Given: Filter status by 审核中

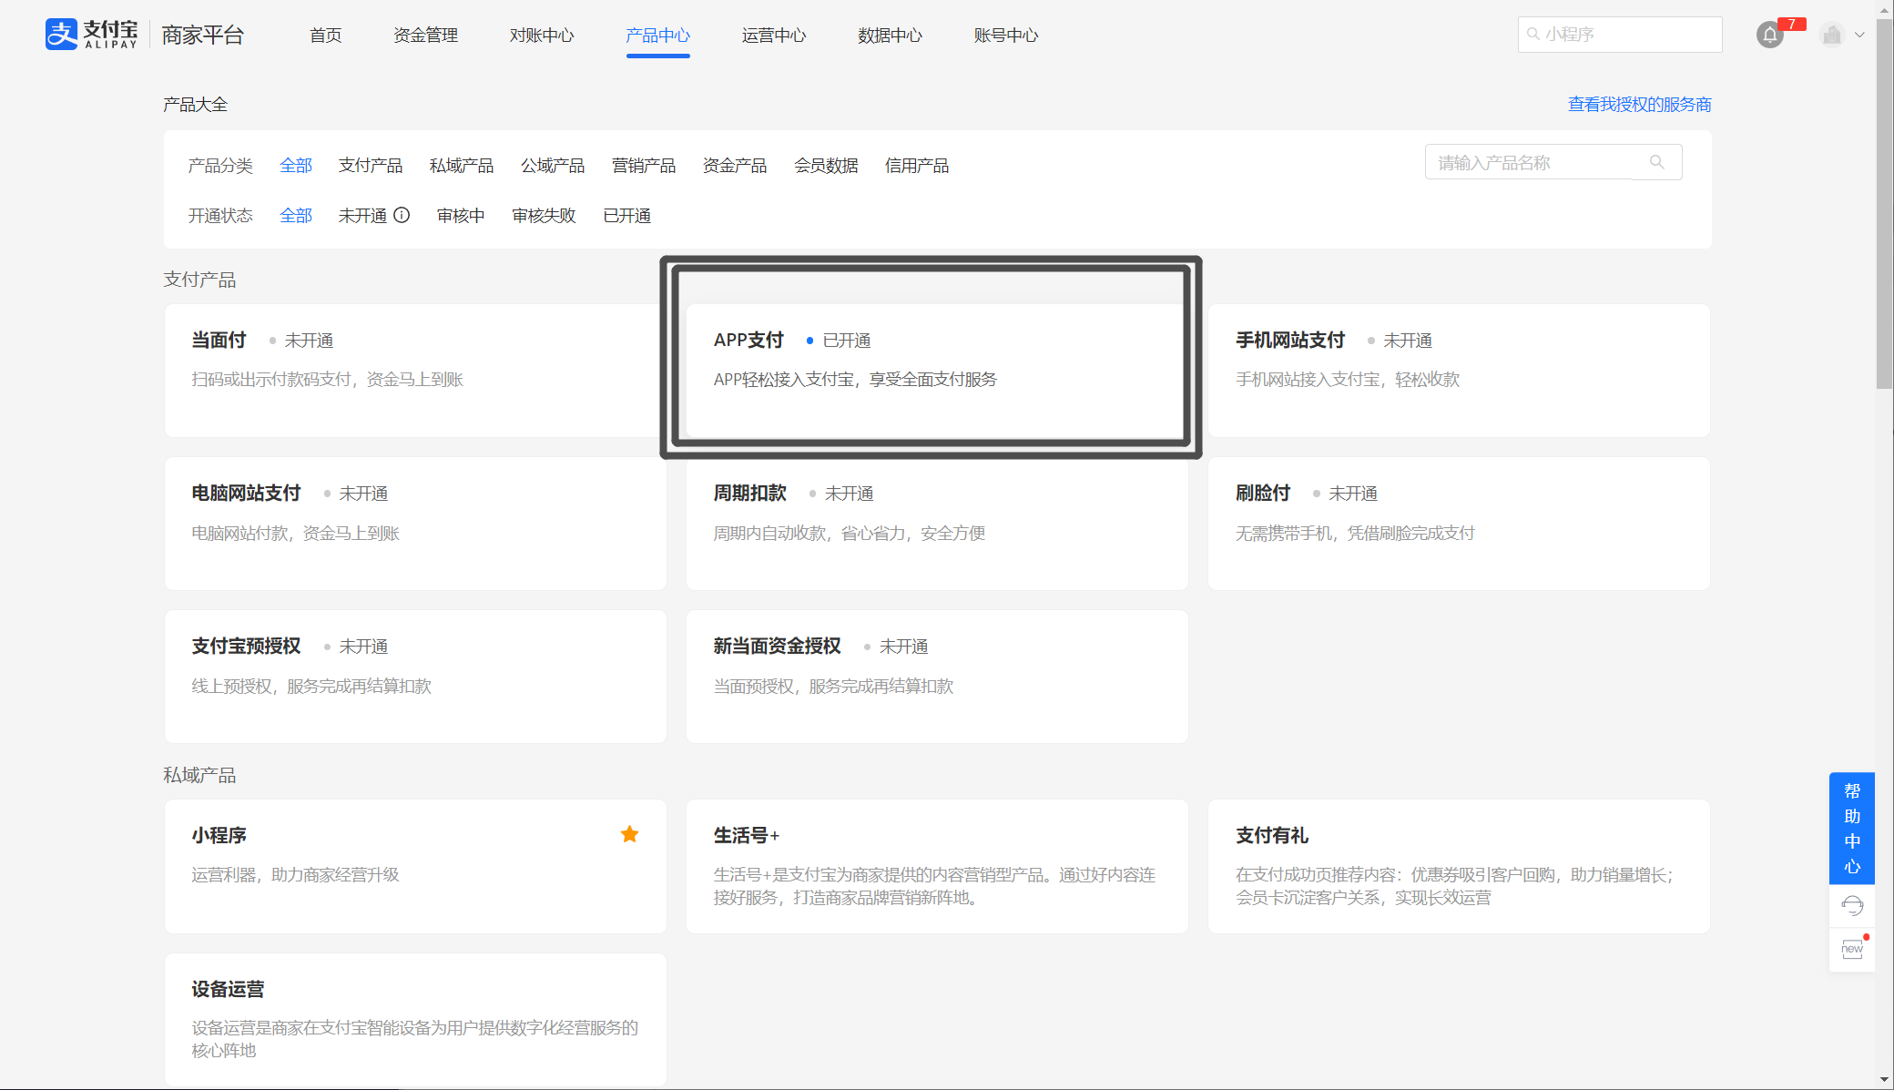Looking at the screenshot, I should click(x=461, y=215).
